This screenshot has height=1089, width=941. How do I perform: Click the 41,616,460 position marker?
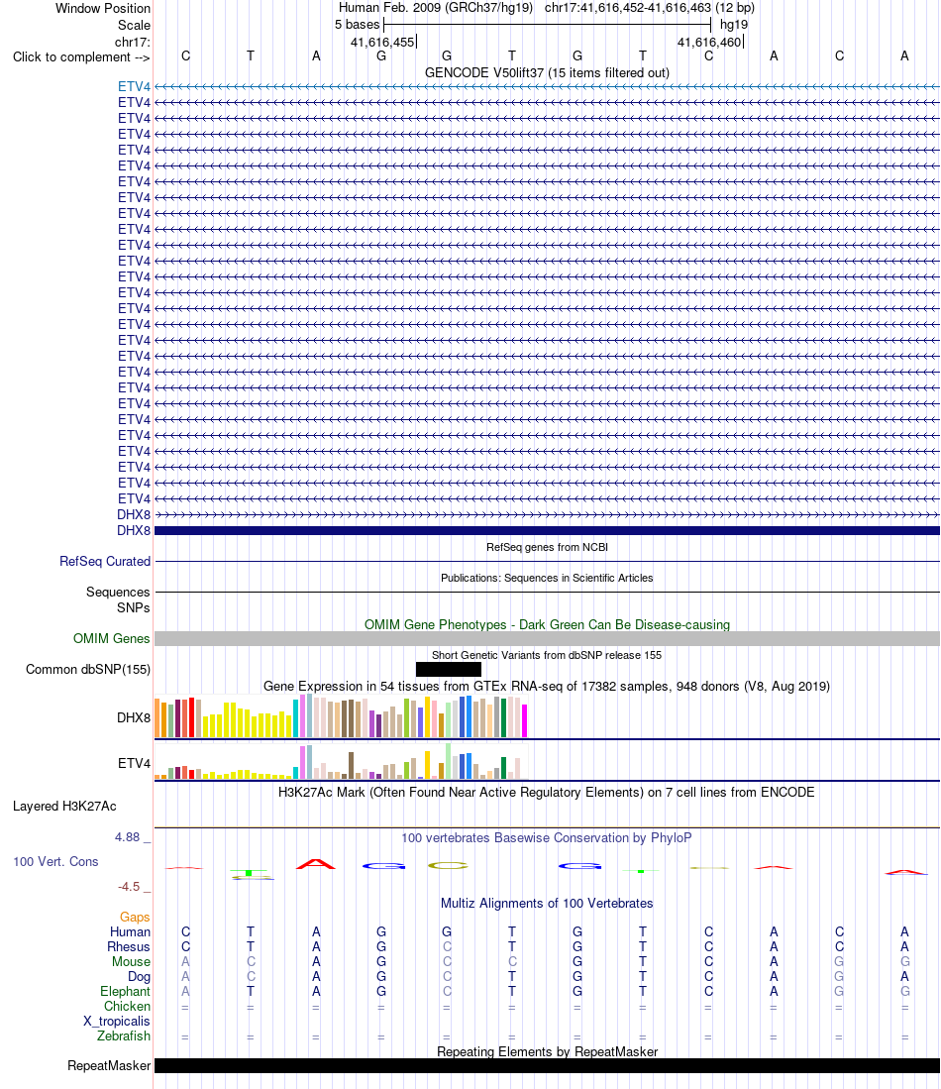[x=710, y=42]
